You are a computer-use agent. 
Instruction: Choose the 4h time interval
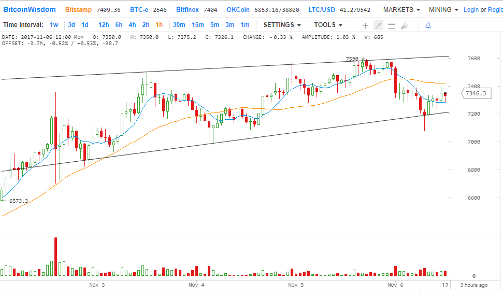(132, 25)
